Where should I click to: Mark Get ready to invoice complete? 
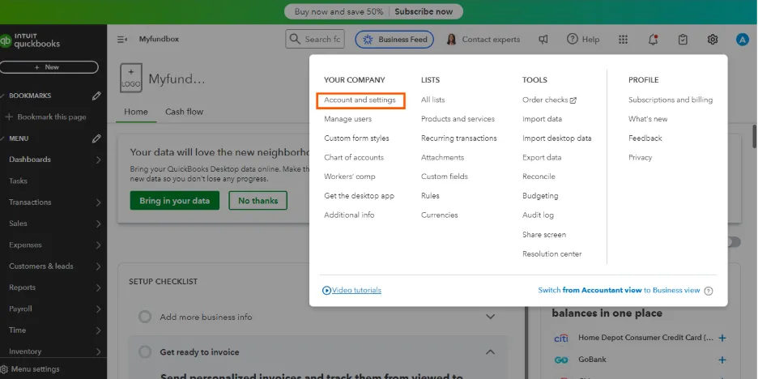(x=145, y=352)
